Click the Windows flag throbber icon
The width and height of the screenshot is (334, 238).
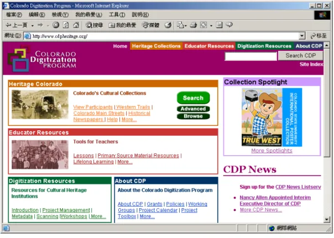[x=322, y=15]
